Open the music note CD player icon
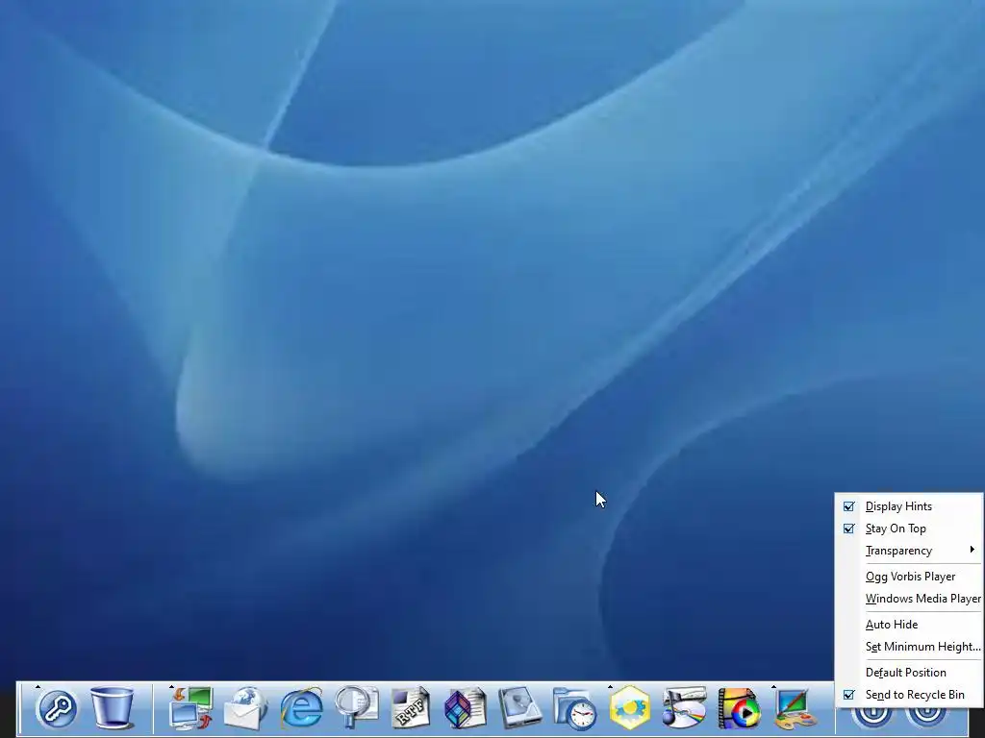Image resolution: width=985 pixels, height=738 pixels. [684, 708]
